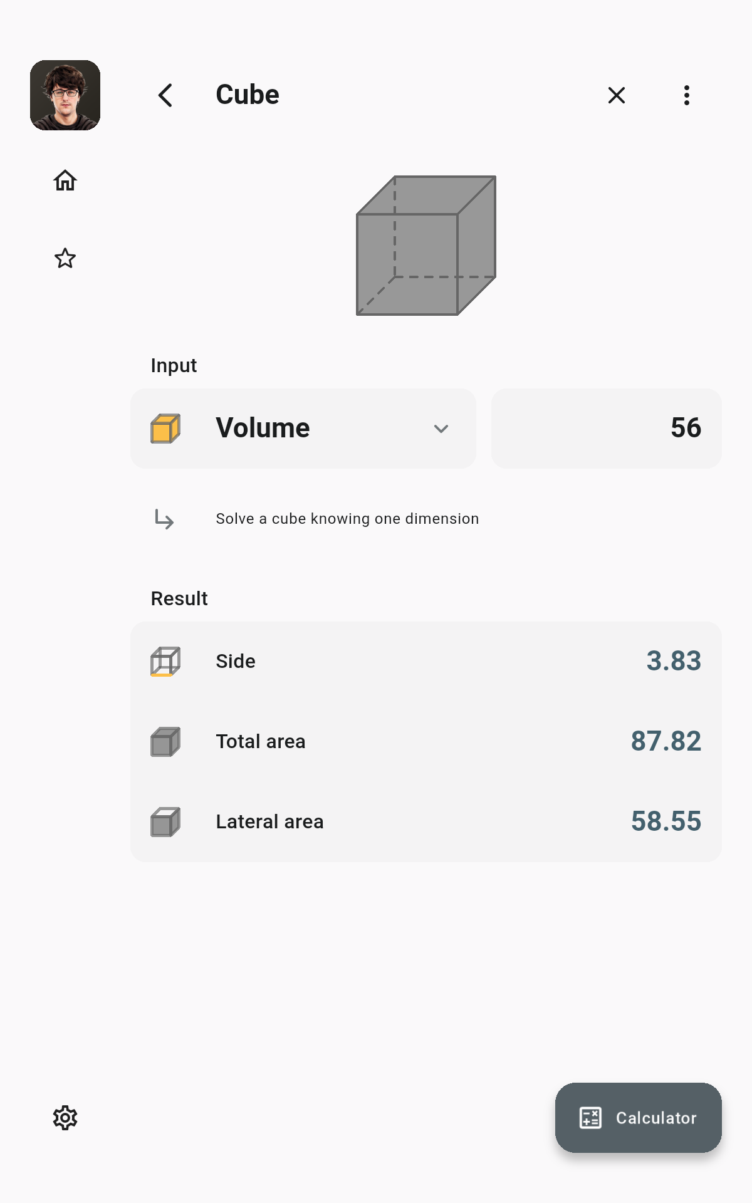Image resolution: width=752 pixels, height=1203 pixels.
Task: Open settings gear icon
Action: 65,1118
